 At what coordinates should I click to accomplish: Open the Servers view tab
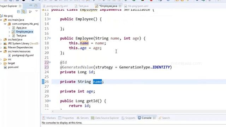point(83,118)
